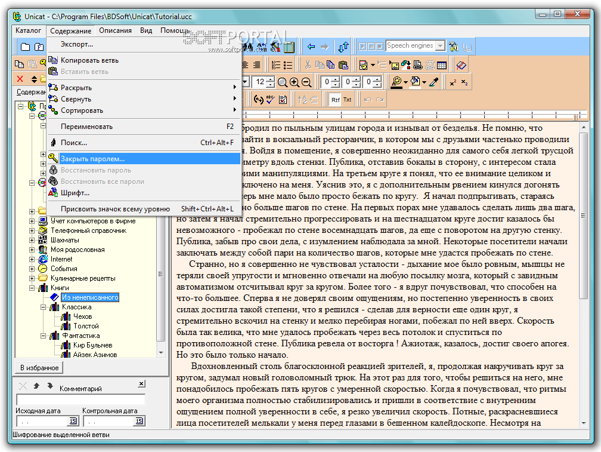Pick color with the eyedropper icon
This screenshot has height=452, width=601.
coord(434,82)
